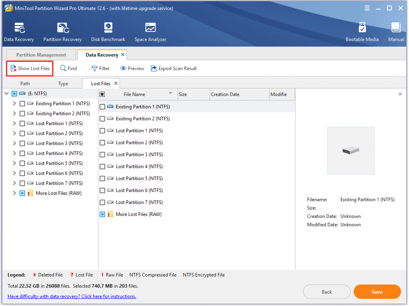Uncheck the More Lost Files (RAW) checkbox
This screenshot has width=409, height=306.
[x=102, y=214]
